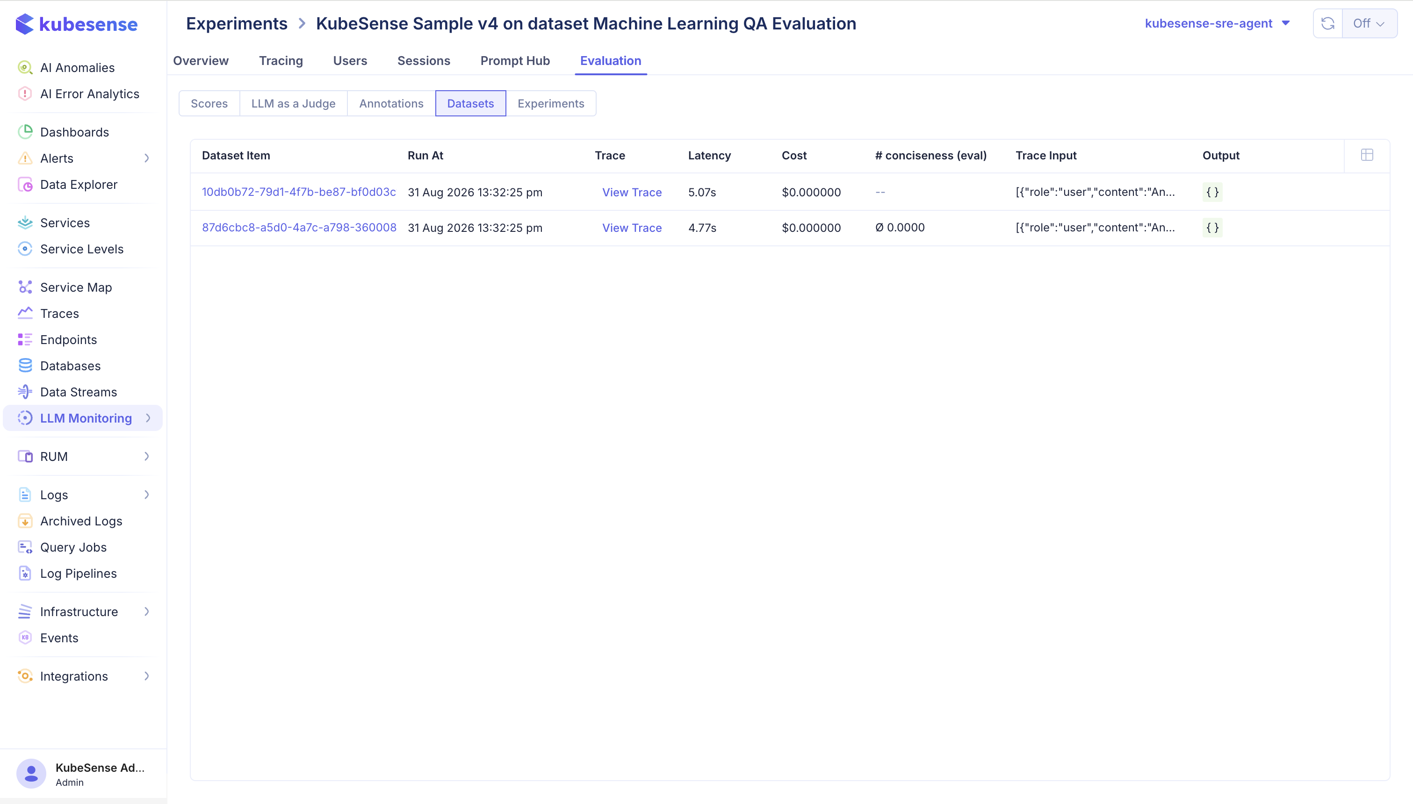Select the Annotations sub-tab
Screen dimensions: 1413x804
(x=391, y=103)
